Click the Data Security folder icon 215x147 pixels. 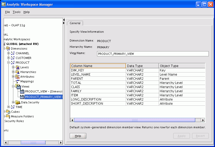click(18, 102)
